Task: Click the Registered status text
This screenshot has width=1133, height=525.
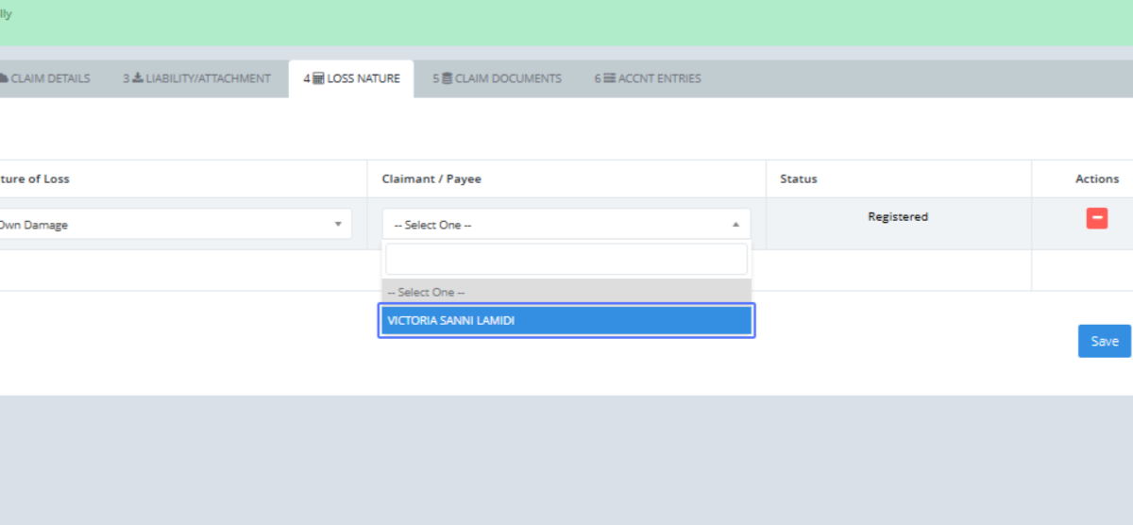Action: point(898,217)
